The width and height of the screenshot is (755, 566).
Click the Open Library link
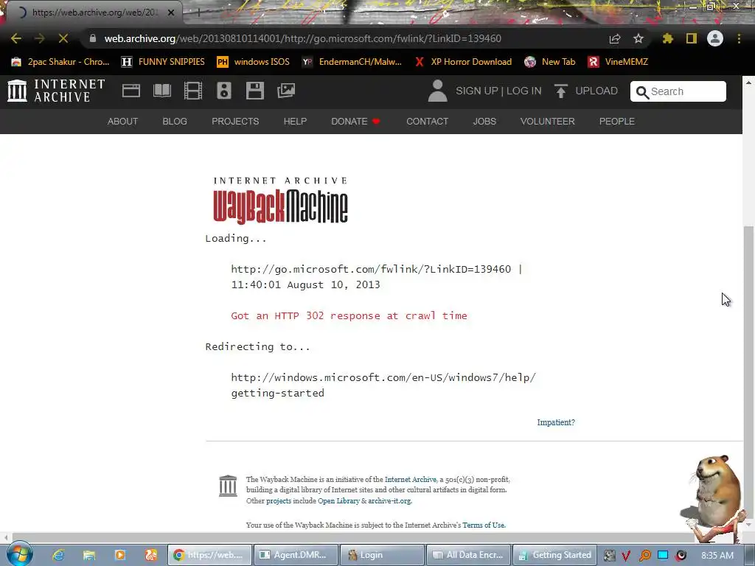click(x=338, y=500)
